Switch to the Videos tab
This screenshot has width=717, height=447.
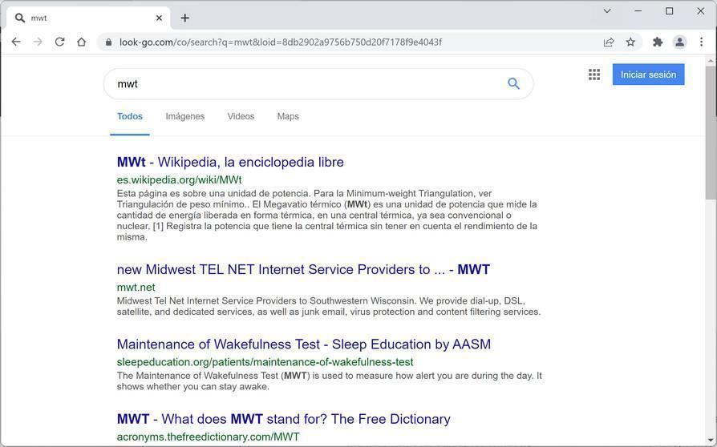pos(241,116)
